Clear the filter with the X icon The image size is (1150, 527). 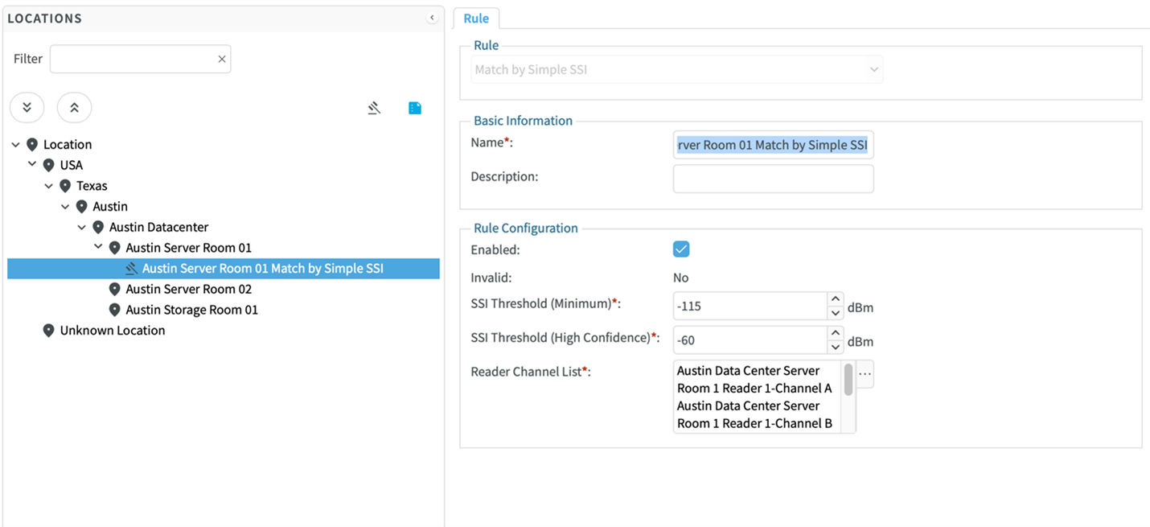pos(222,59)
